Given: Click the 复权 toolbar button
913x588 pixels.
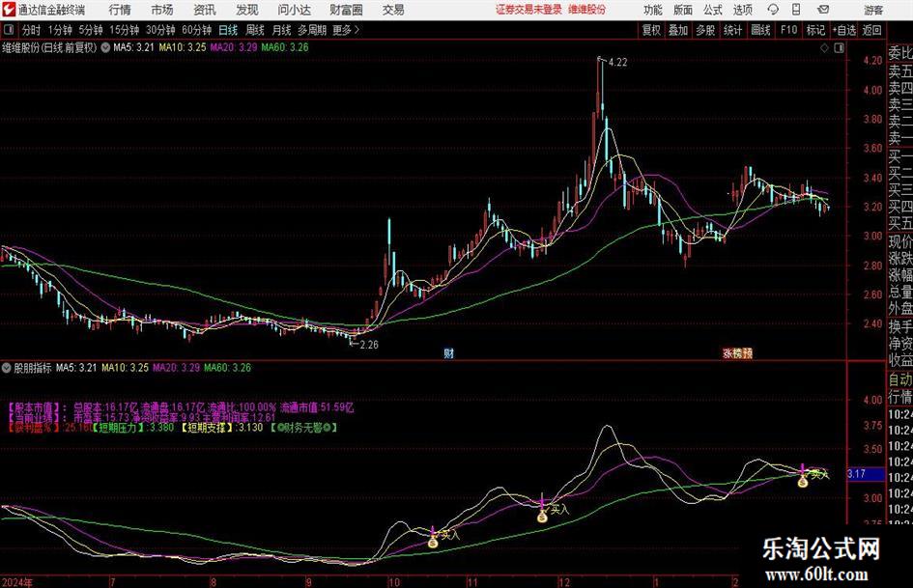Looking at the screenshot, I should 651,30.
